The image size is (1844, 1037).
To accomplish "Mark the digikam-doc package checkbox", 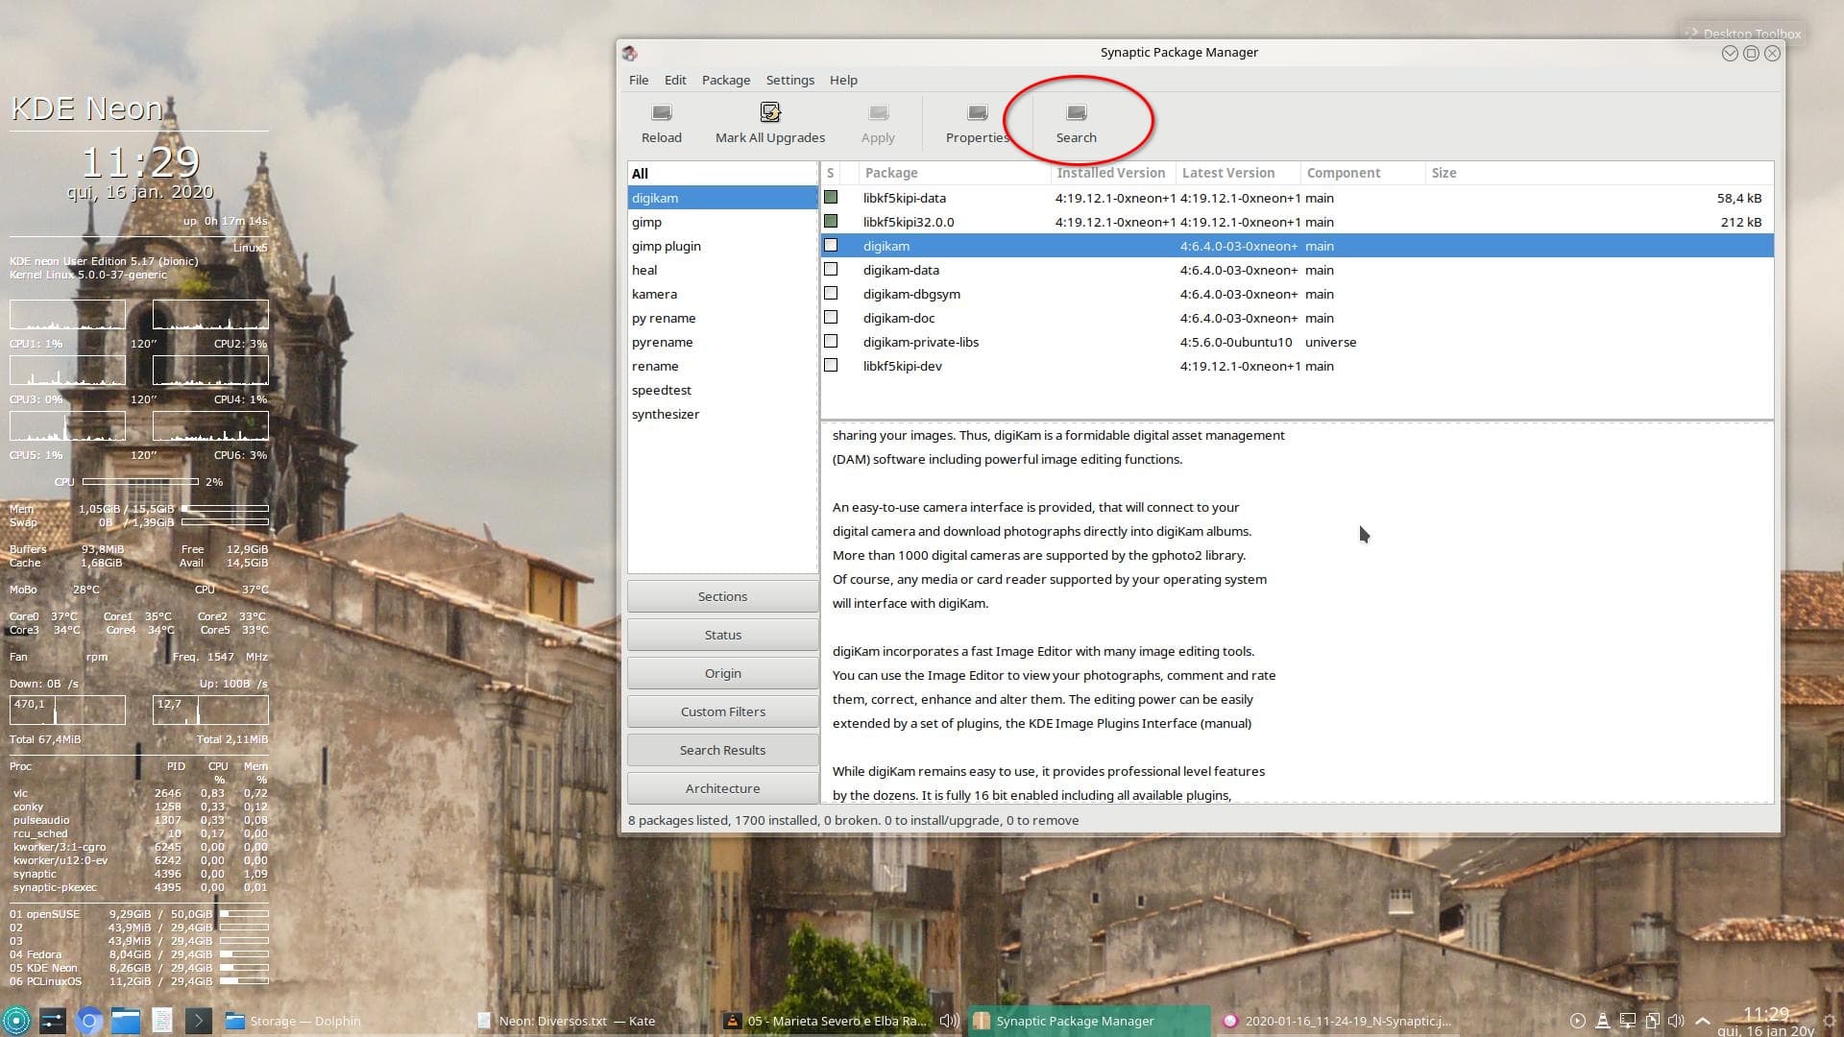I will pyautogui.click(x=831, y=318).
